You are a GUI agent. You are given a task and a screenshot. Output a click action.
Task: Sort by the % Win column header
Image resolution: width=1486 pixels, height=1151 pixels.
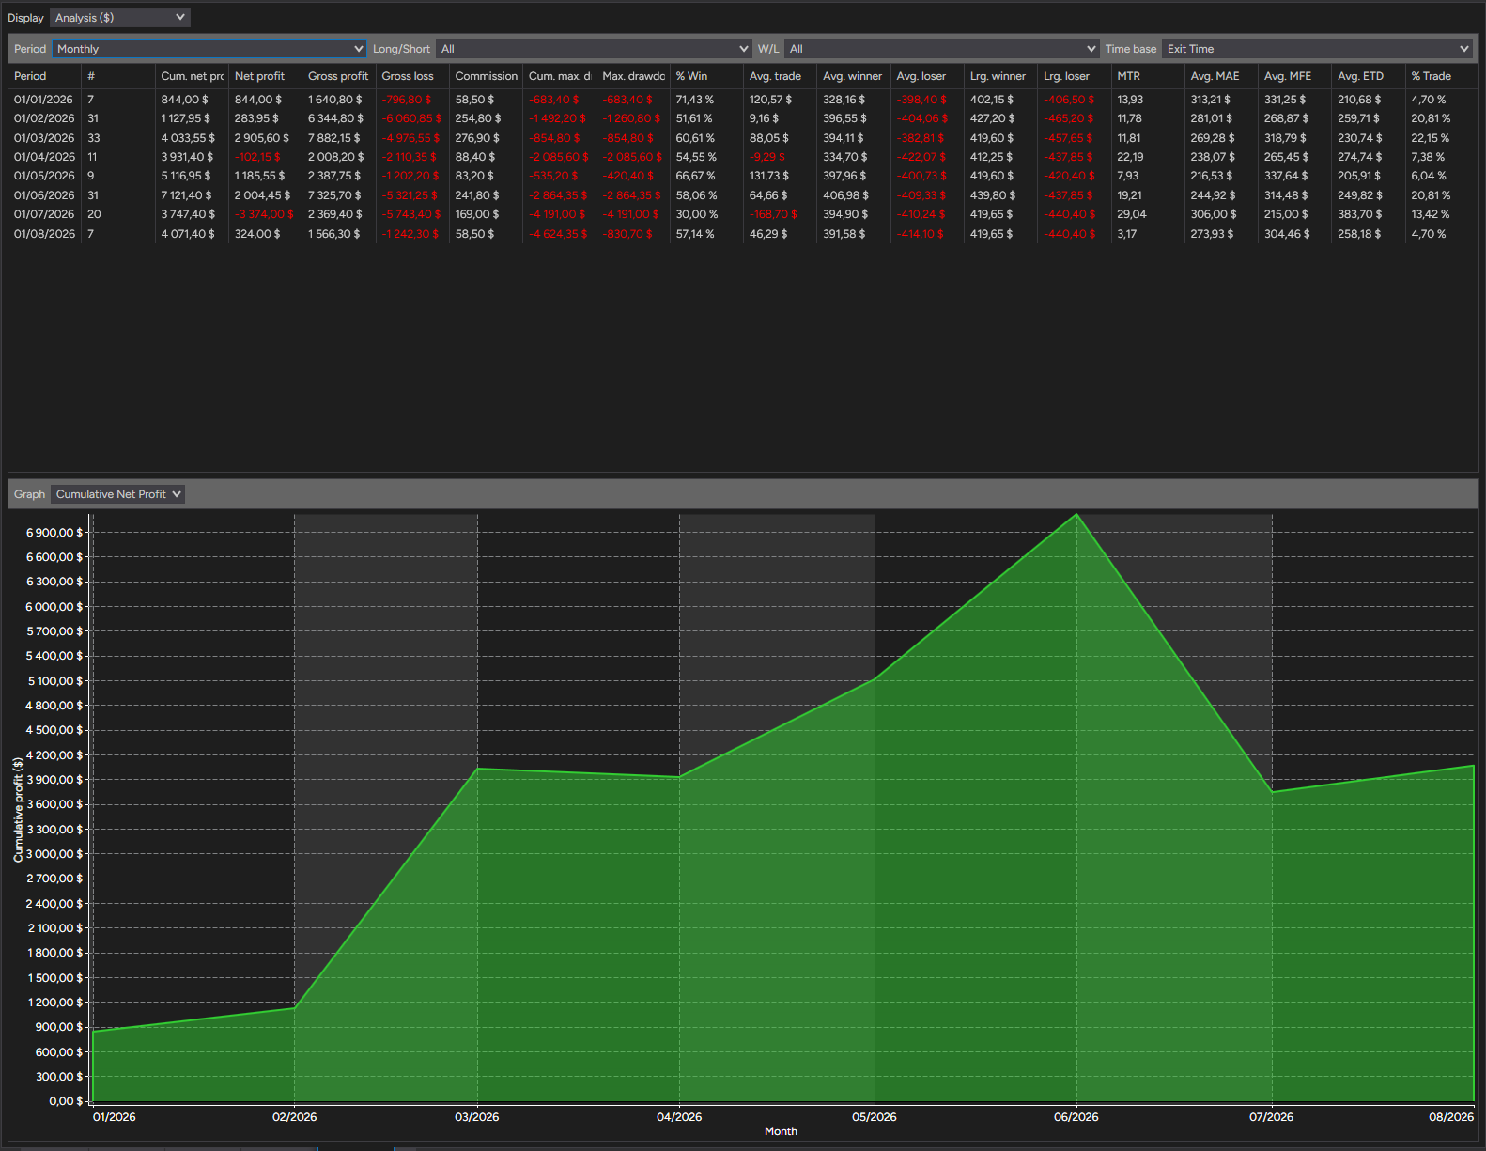point(706,76)
